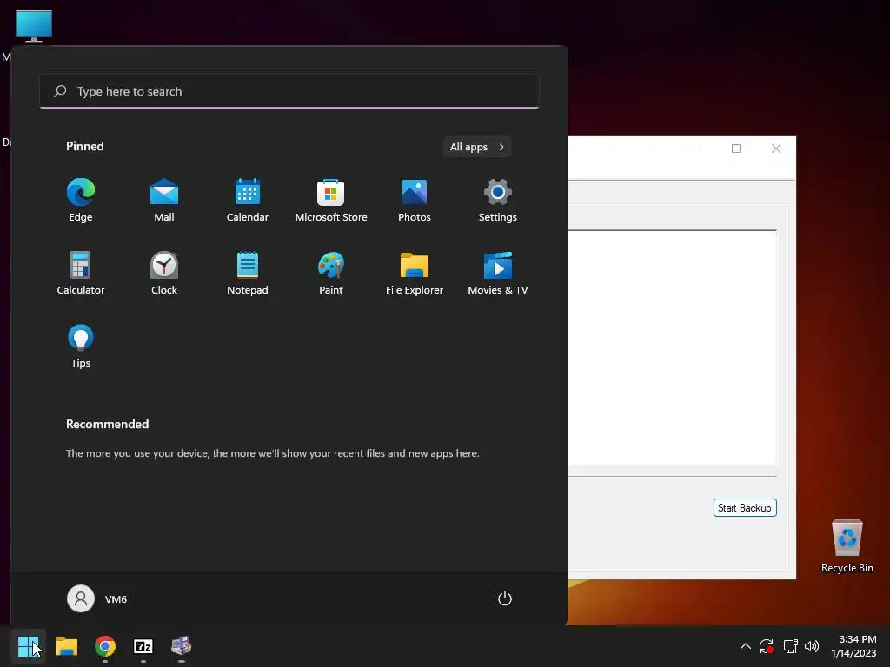Click the power button in Start menu

pyautogui.click(x=505, y=599)
